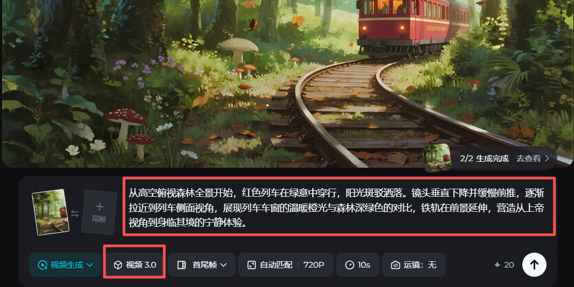Open the 视频 3.0 model selector
This screenshot has height=287, width=574.
(135, 265)
